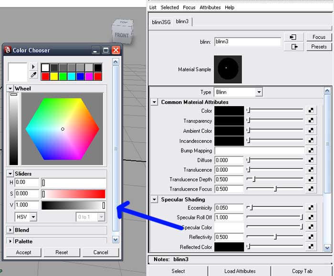Viewport: 334px width, 276px height.
Task: Click the Select button at bottom
Action: click(x=178, y=271)
